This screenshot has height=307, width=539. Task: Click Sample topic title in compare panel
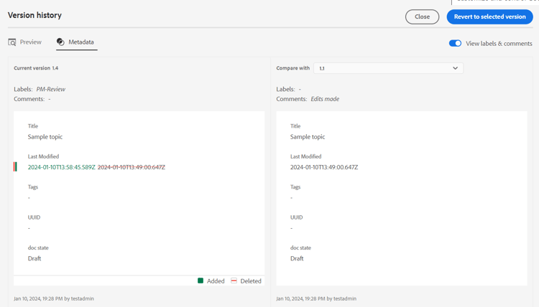pyautogui.click(x=308, y=136)
